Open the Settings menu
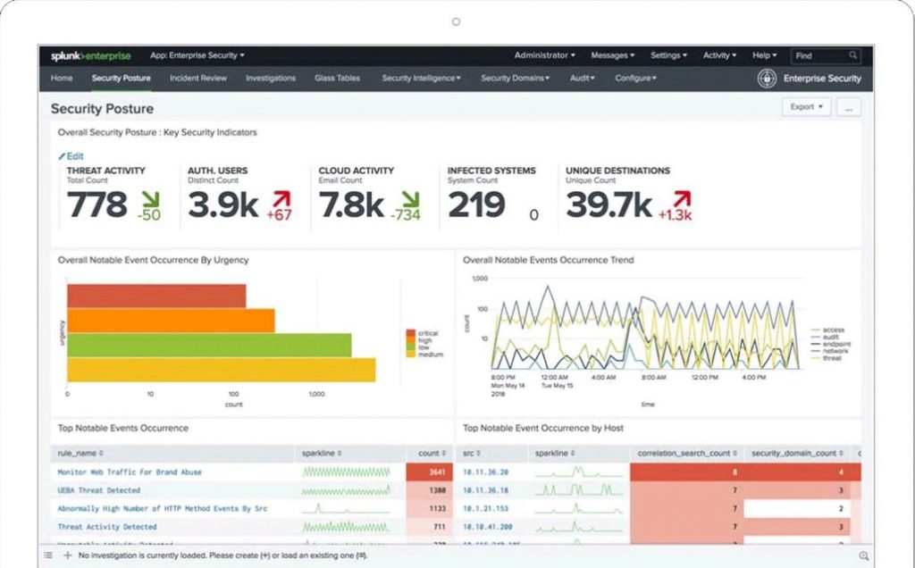Viewport: 915px width, 568px height. [x=668, y=55]
